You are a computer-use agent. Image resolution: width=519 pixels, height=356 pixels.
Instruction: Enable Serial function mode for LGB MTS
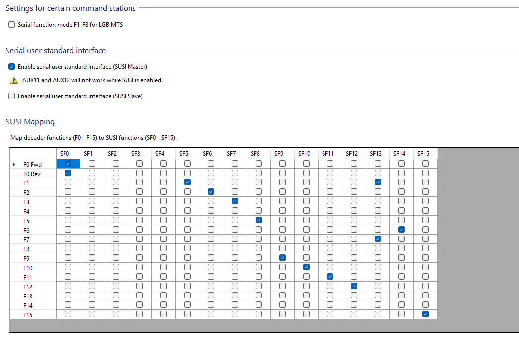(x=12, y=25)
